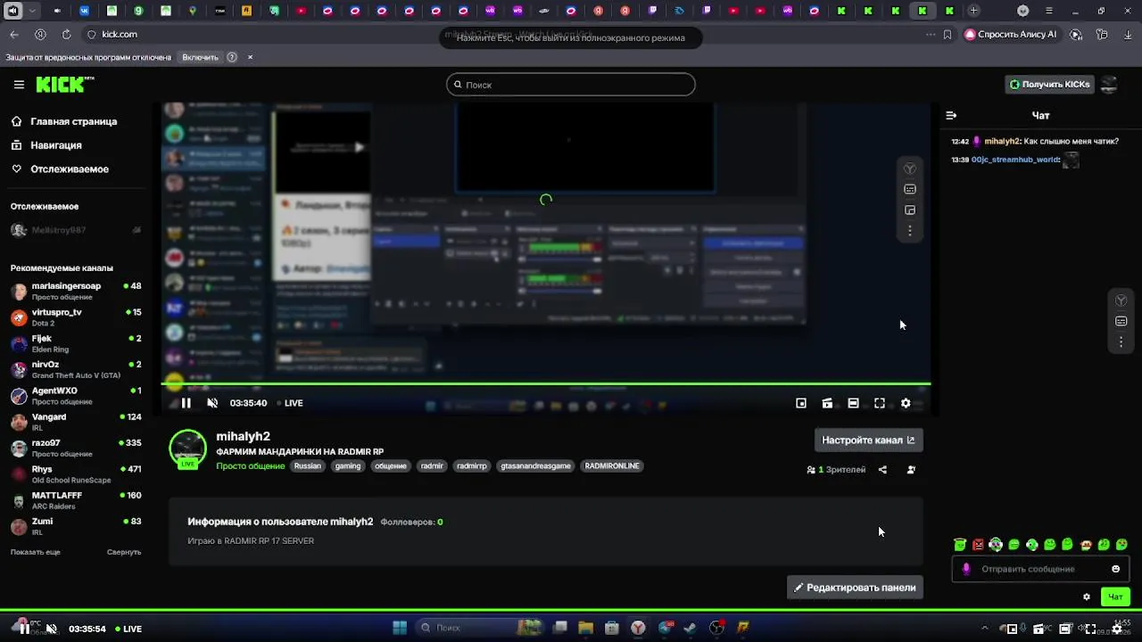1142x642 pixels.
Task: Collapse the chat panel with the arrow icon
Action: (951, 115)
